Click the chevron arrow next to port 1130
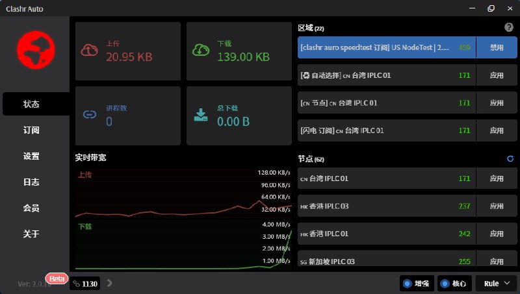 (109, 283)
